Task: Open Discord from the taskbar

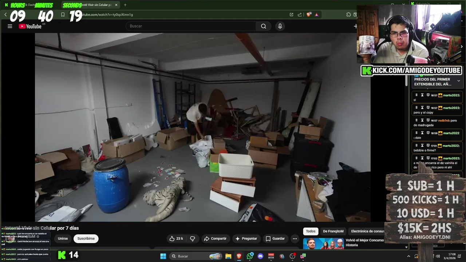Action: point(260,256)
